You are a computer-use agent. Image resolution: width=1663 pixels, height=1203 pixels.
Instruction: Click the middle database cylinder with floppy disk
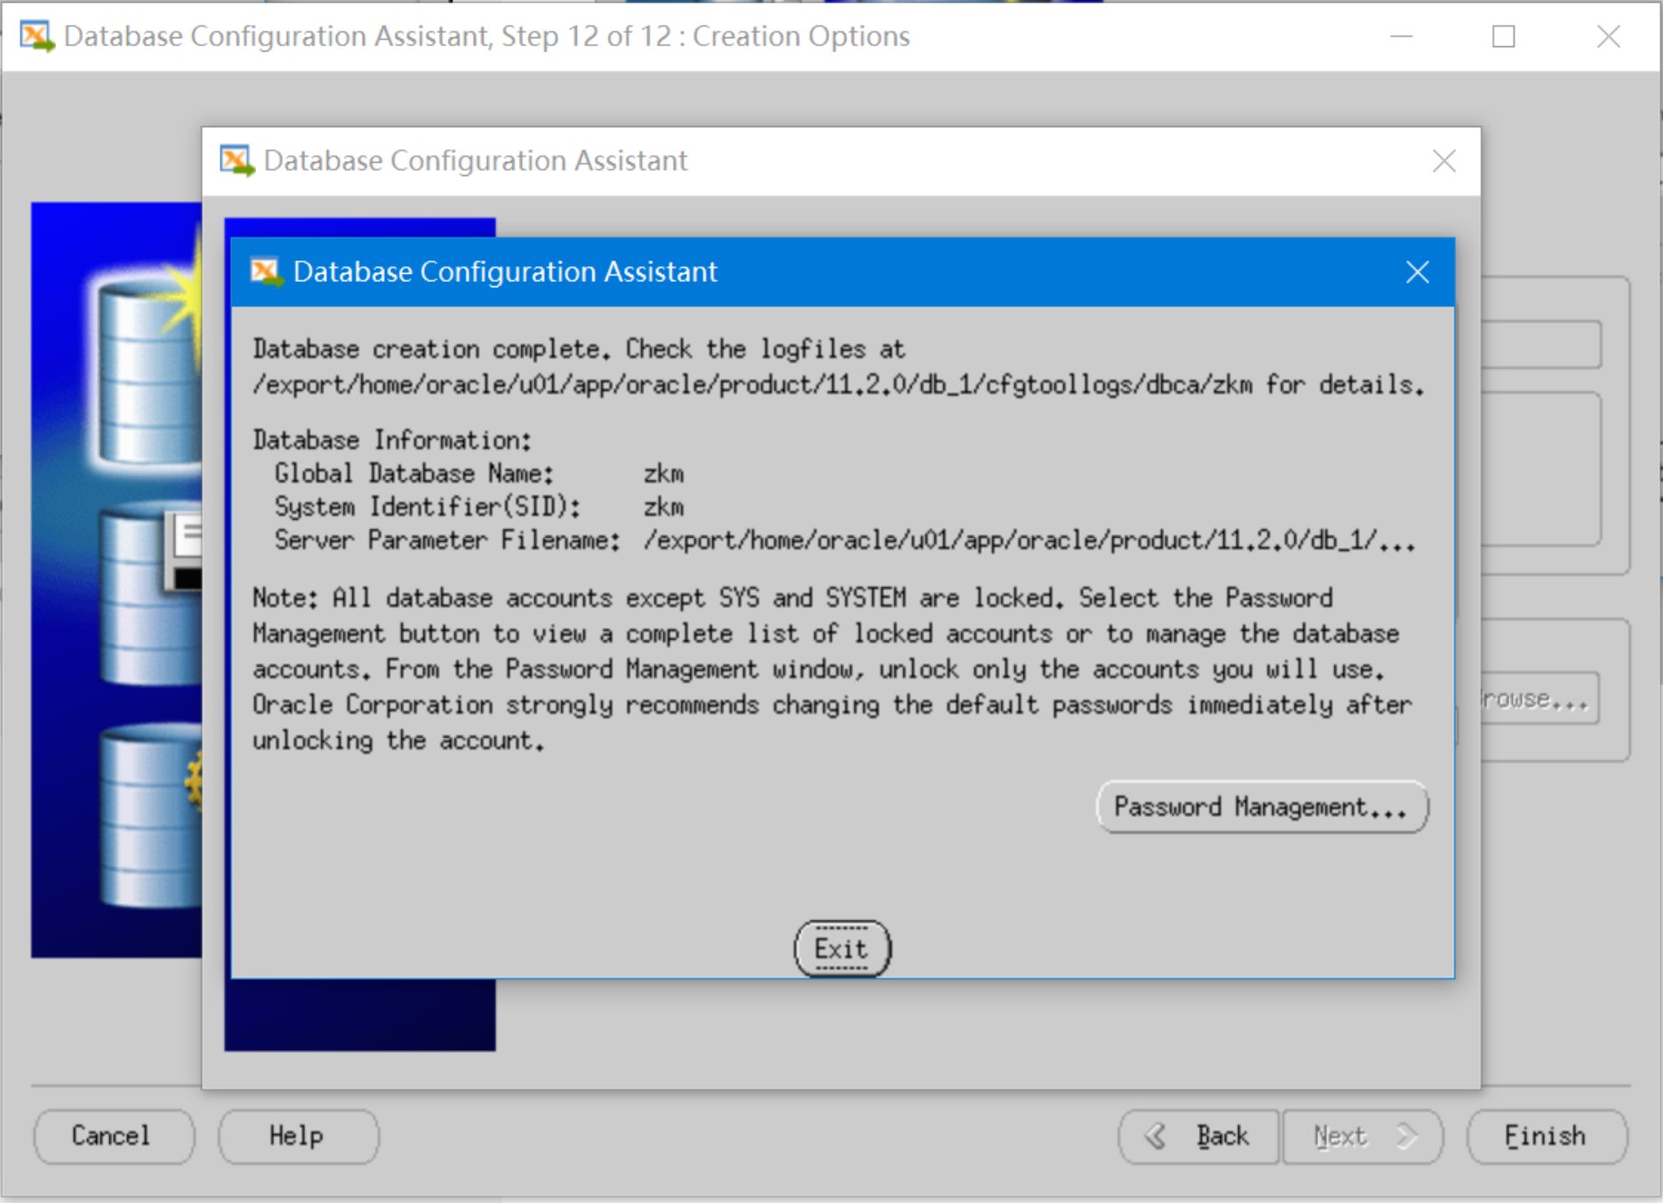click(149, 594)
